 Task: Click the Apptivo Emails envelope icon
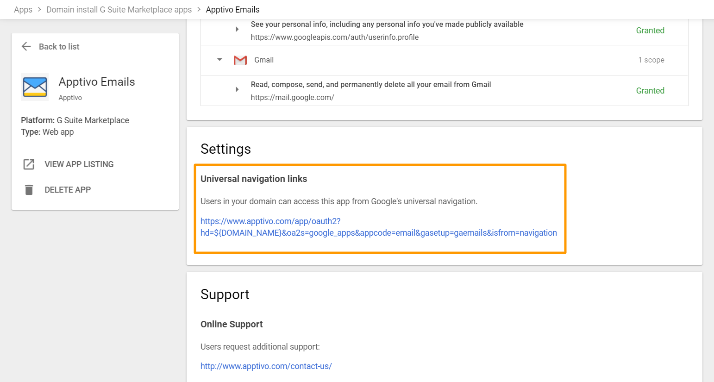point(35,87)
